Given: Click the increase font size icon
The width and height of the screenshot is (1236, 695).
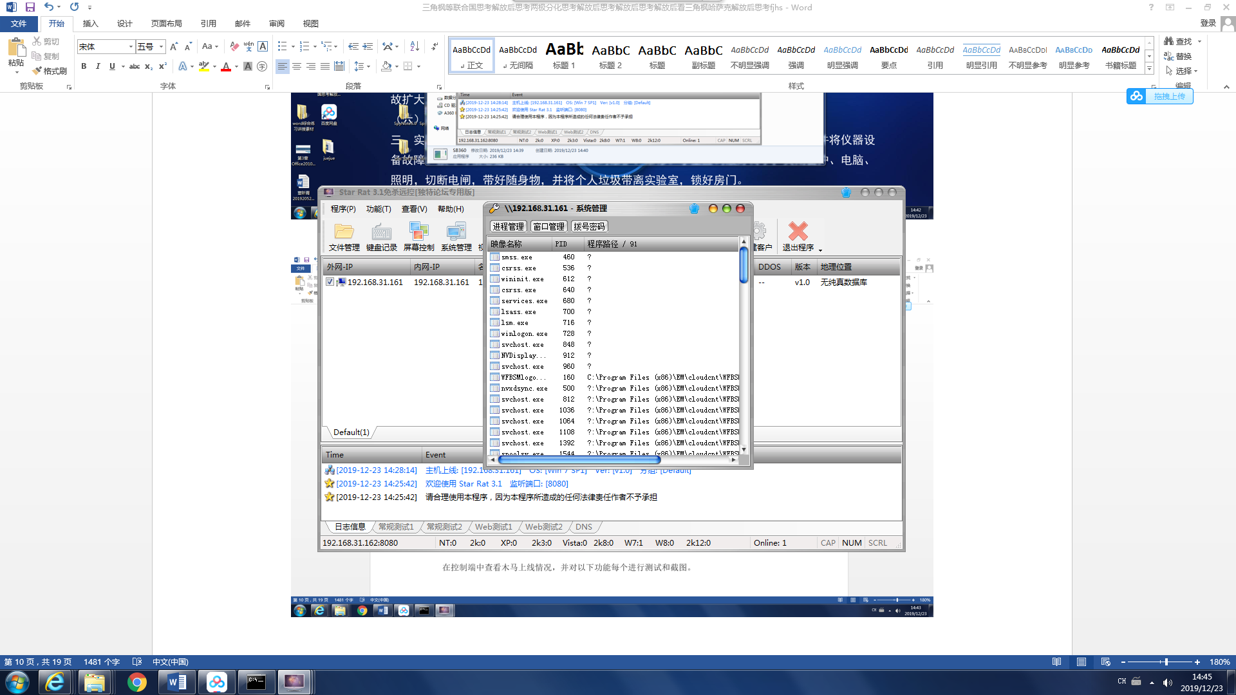Looking at the screenshot, I should pyautogui.click(x=173, y=46).
